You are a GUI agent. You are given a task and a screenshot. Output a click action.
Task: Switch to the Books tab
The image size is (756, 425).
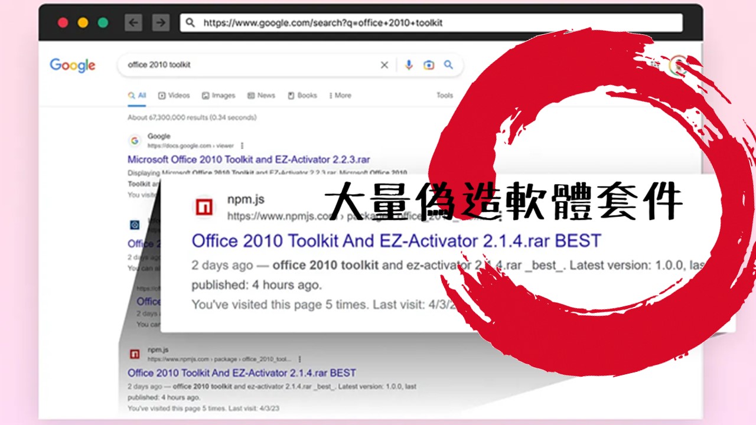click(x=302, y=95)
